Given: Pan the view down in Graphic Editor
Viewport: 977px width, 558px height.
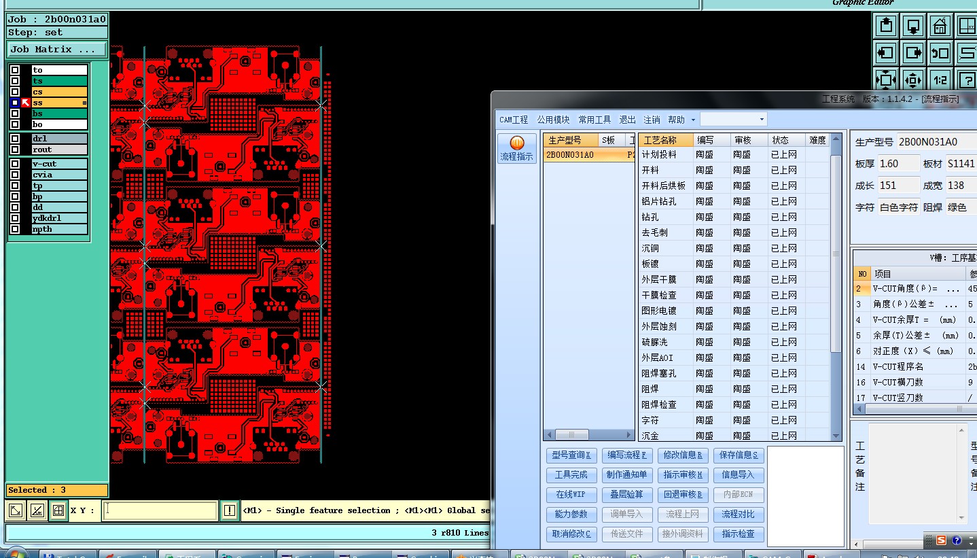Looking at the screenshot, I should pyautogui.click(x=913, y=27).
